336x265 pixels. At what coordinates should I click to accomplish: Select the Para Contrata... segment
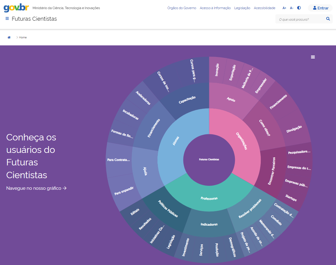[x=118, y=160]
